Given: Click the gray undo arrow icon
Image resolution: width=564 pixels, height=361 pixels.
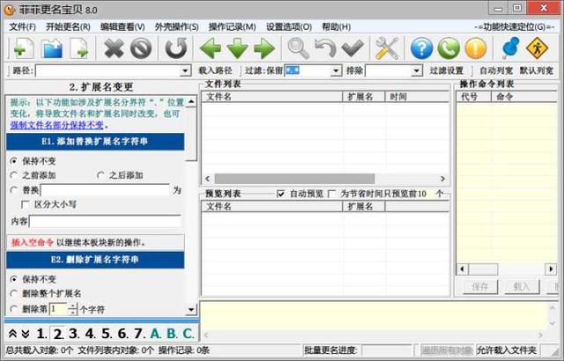Looking at the screenshot, I should pyautogui.click(x=325, y=48).
